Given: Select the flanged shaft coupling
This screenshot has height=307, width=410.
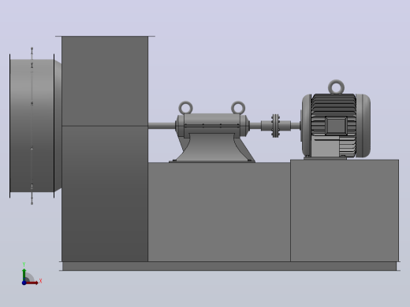Looking at the screenshot, I should [275, 126].
